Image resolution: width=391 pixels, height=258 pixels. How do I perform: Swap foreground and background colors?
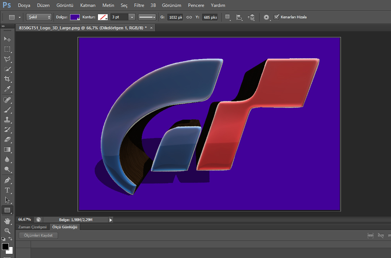coord(11,239)
